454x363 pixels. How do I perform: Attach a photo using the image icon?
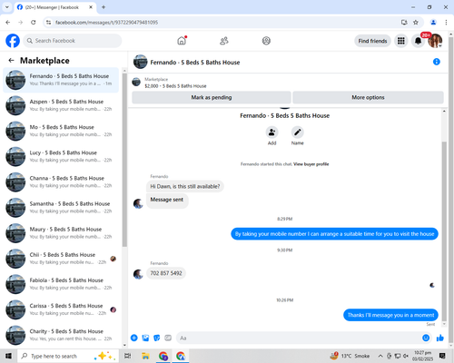coord(145,338)
